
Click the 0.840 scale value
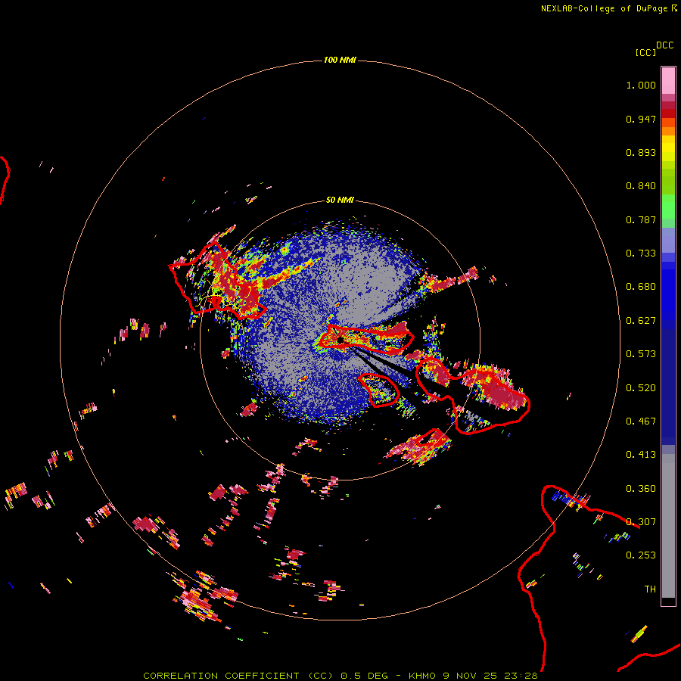pyautogui.click(x=641, y=186)
